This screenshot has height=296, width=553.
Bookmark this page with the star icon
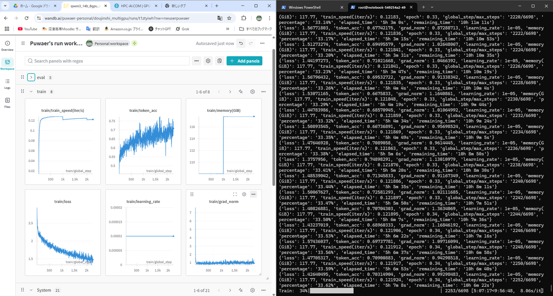point(229,18)
